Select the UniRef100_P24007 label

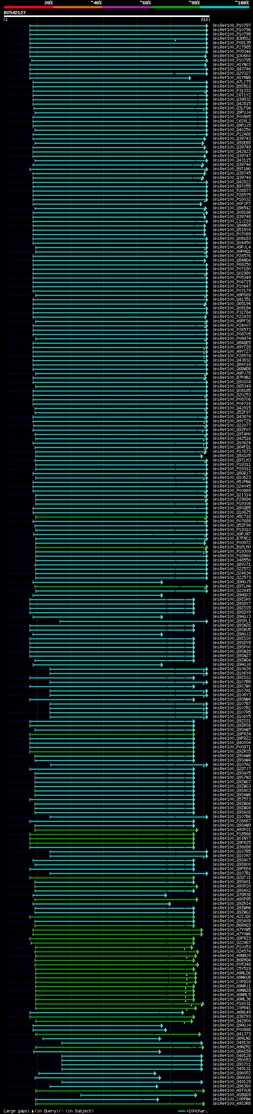[x=232, y=325]
